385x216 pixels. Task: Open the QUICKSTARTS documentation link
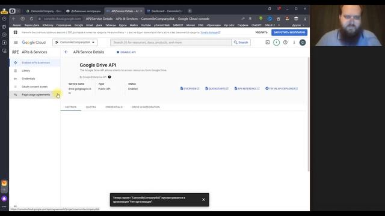tap(217, 88)
